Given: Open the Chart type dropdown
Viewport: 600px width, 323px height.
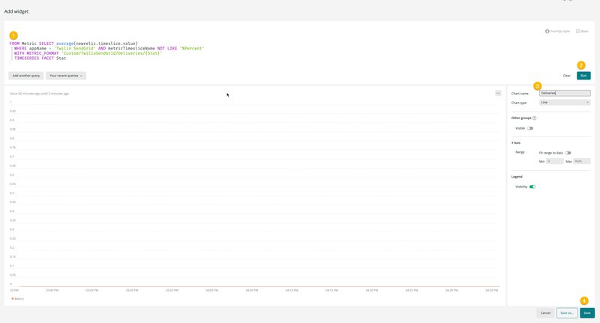Looking at the screenshot, I should pos(565,103).
